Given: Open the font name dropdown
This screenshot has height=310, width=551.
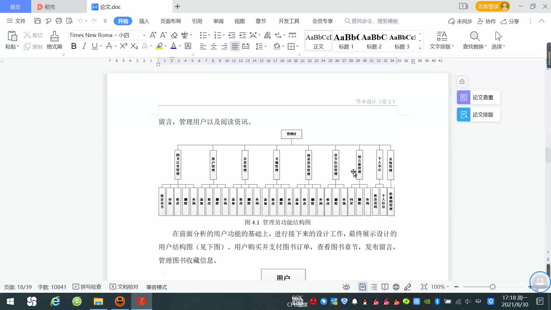Looking at the screenshot, I should [116, 35].
